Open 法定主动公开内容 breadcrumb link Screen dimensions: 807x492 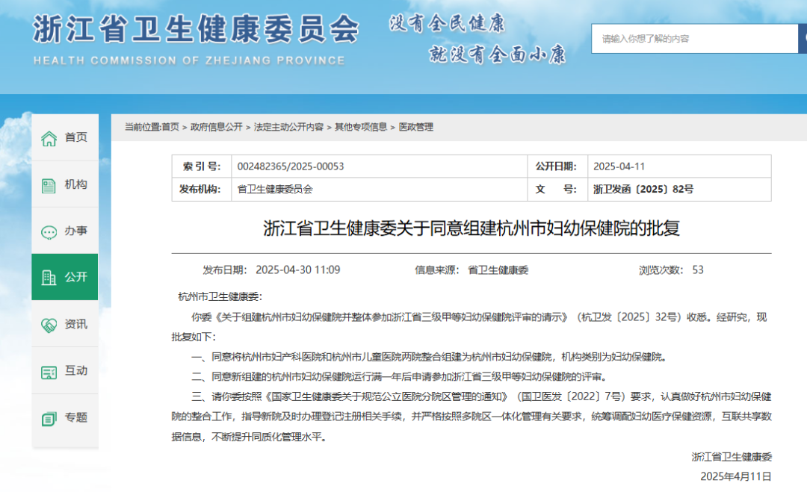pyautogui.click(x=288, y=127)
